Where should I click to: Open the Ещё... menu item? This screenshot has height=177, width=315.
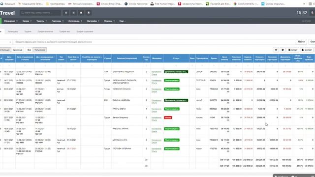tap(123, 21)
